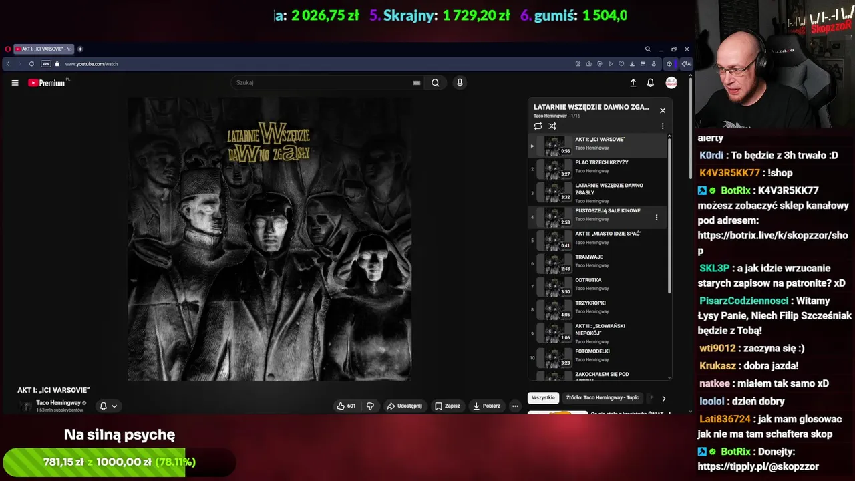
Task: Reload the page in the browser
Action: click(31, 64)
